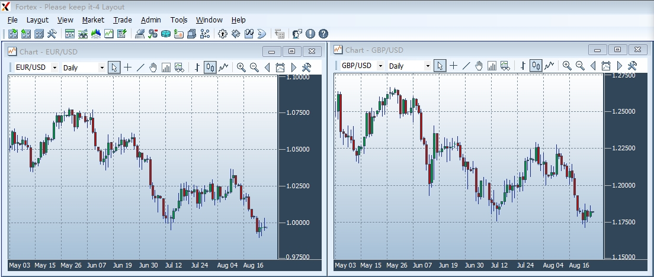The height and width of the screenshot is (277, 654).
Task: Zoom in on the GBP/USD chart
Action: (x=567, y=66)
